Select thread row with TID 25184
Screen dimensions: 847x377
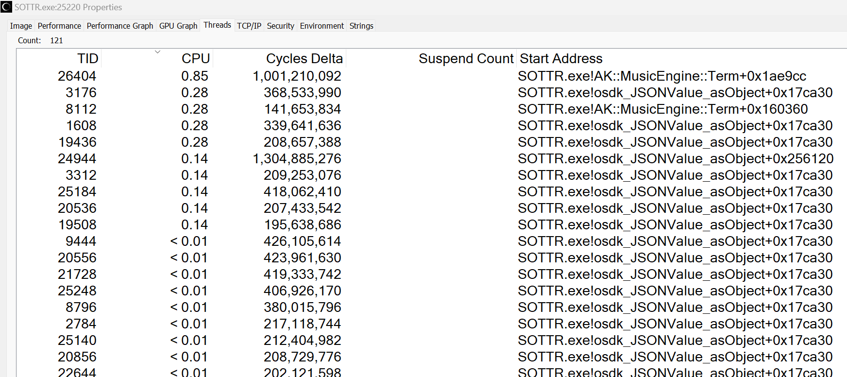coord(432,191)
